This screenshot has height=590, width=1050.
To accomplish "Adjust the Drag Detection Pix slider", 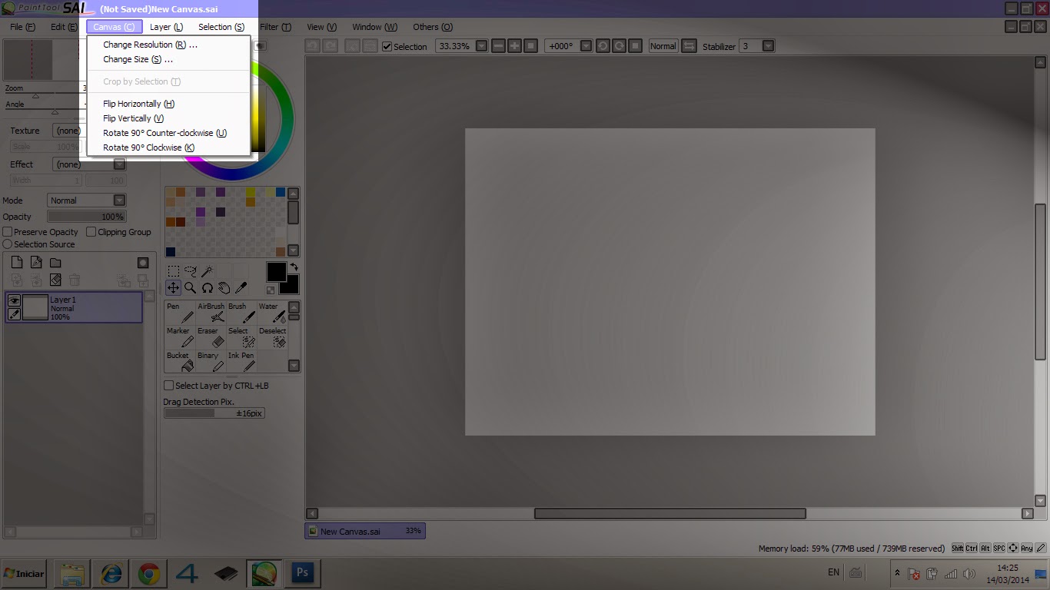I will (x=214, y=413).
